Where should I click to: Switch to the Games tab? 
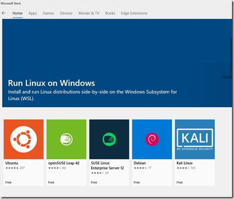(x=48, y=13)
